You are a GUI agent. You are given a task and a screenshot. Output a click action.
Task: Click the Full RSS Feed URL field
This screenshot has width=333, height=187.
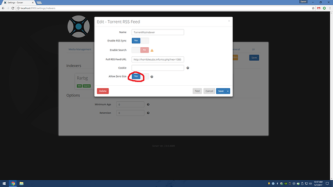coord(158,59)
